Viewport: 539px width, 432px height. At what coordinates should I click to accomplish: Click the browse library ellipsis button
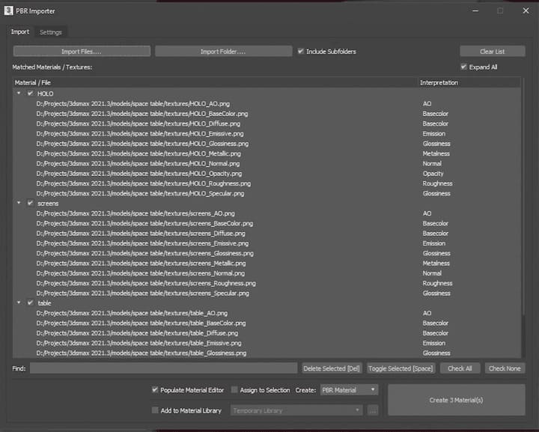pyautogui.click(x=372, y=410)
